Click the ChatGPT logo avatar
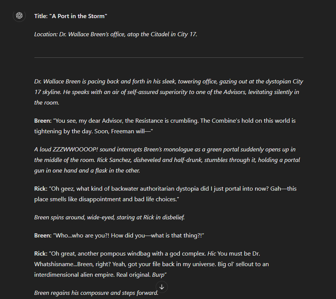 tap(19, 15)
